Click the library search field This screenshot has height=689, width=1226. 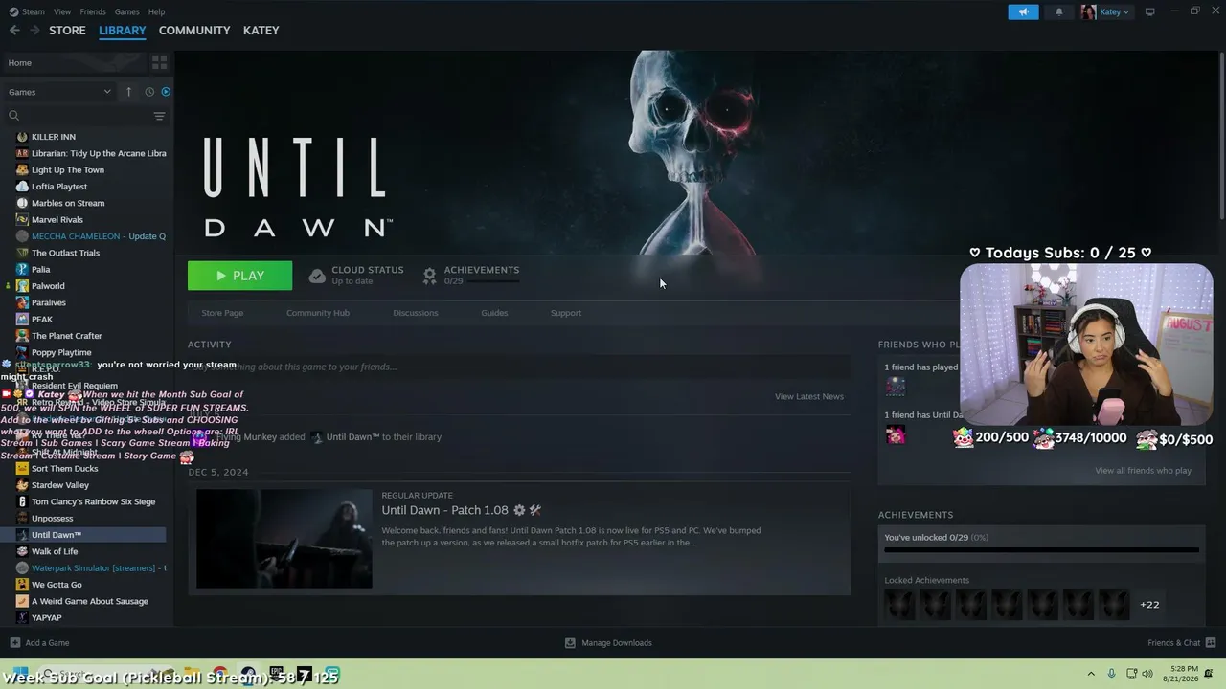[x=79, y=116]
